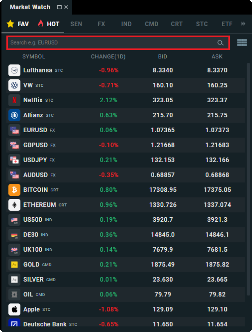
Task: Open the FAV favorites tab
Action: pos(18,24)
